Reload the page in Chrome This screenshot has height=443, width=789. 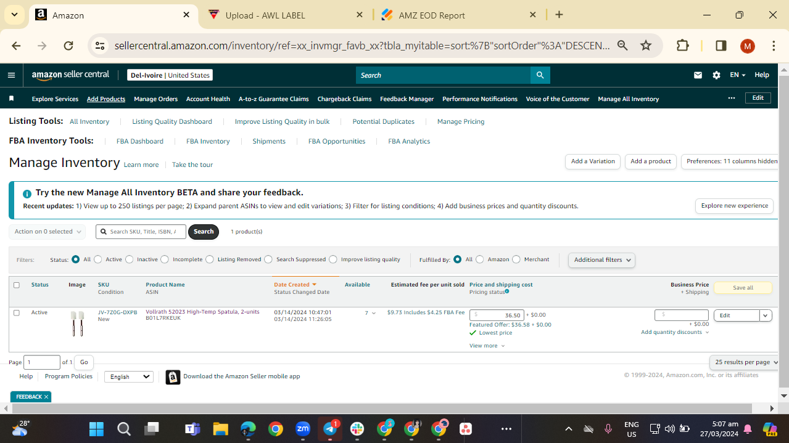click(68, 46)
